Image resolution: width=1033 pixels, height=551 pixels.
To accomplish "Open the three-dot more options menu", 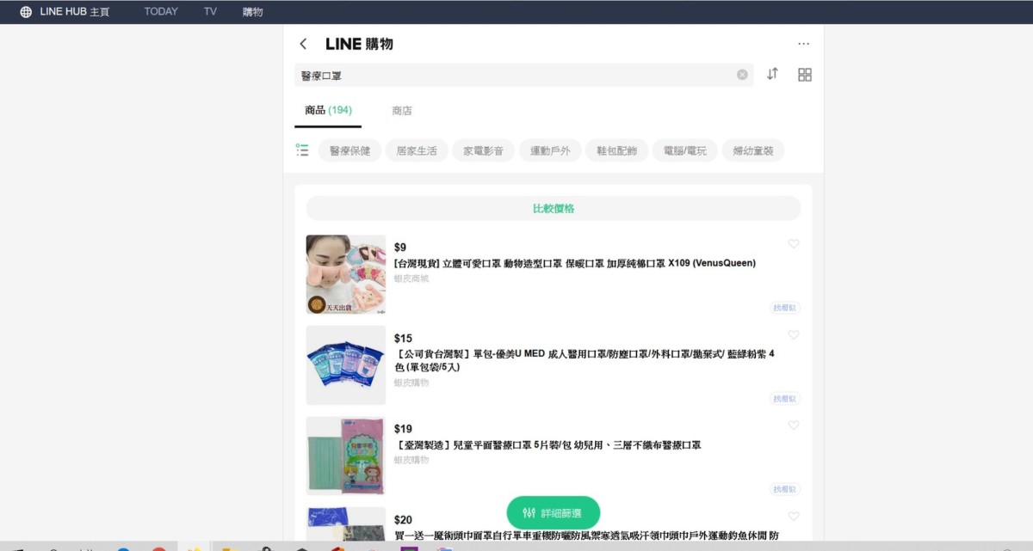I will [804, 44].
